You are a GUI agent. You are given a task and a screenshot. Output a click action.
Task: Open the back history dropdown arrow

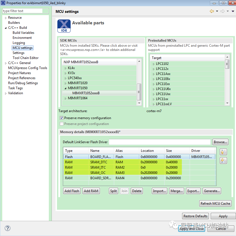tap(217, 11)
